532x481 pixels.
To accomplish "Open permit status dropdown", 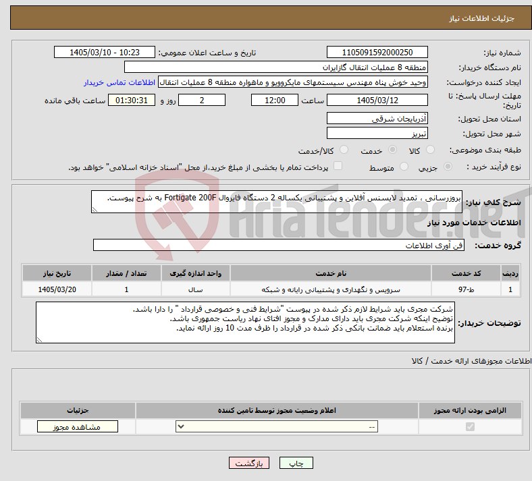I will tap(277, 426).
